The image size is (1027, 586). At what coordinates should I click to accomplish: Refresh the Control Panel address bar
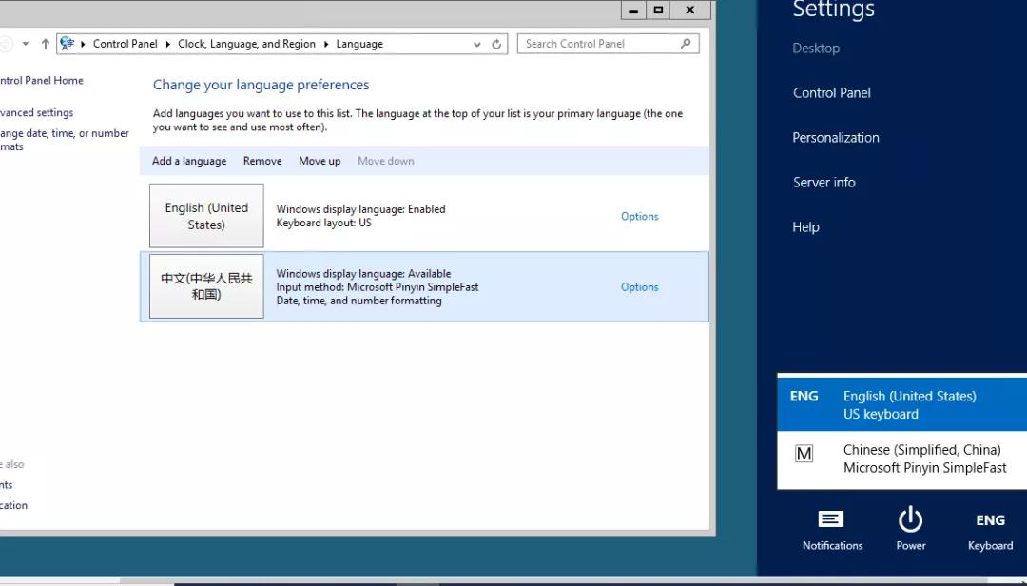tap(496, 44)
